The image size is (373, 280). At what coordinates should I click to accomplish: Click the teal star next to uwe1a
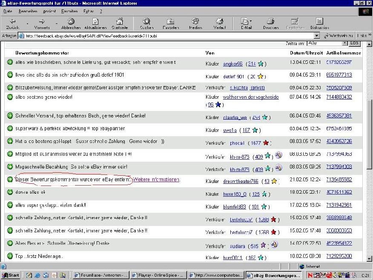tap(255, 130)
